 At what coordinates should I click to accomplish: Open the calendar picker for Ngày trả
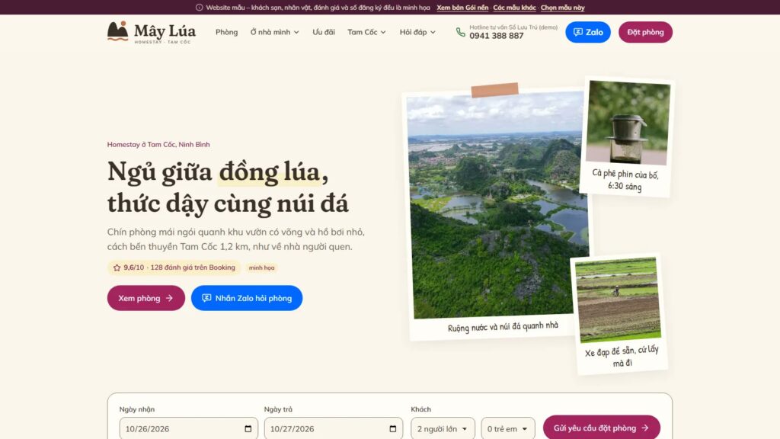(393, 428)
